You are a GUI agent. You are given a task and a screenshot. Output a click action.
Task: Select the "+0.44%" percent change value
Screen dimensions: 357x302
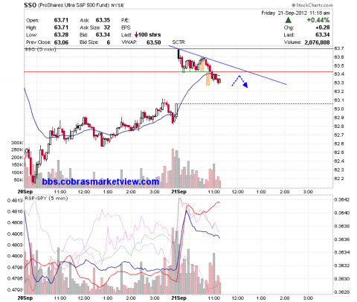pos(318,20)
